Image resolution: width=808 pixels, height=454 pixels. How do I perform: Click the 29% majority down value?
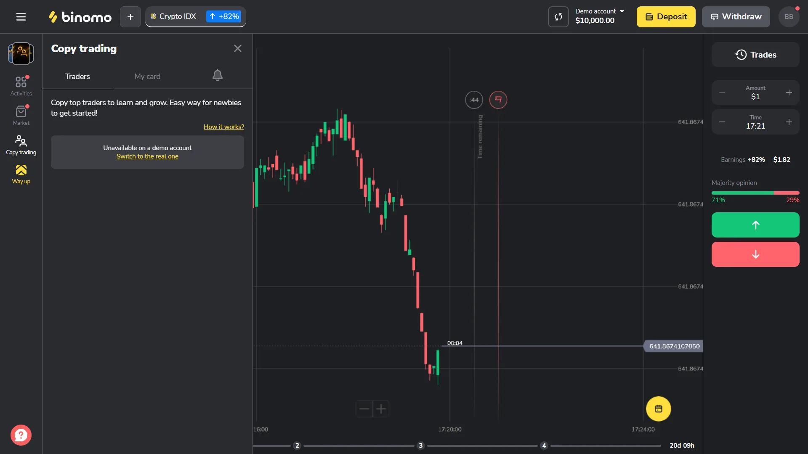[793, 200]
